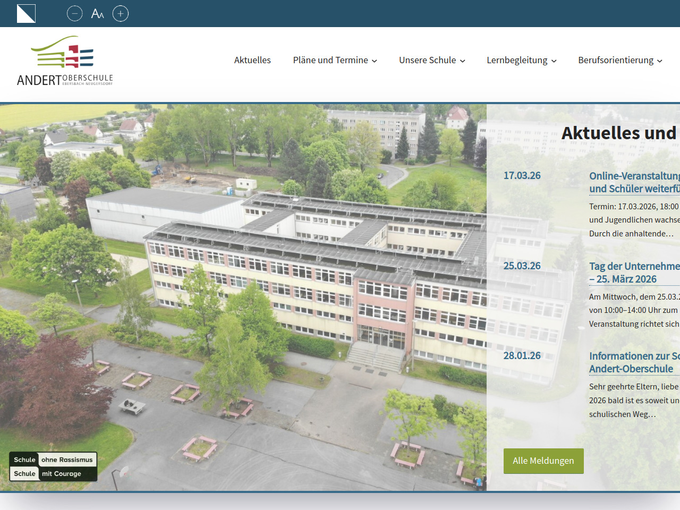The width and height of the screenshot is (680, 510).
Task: Open the Aktuelles menu item
Action: [252, 60]
